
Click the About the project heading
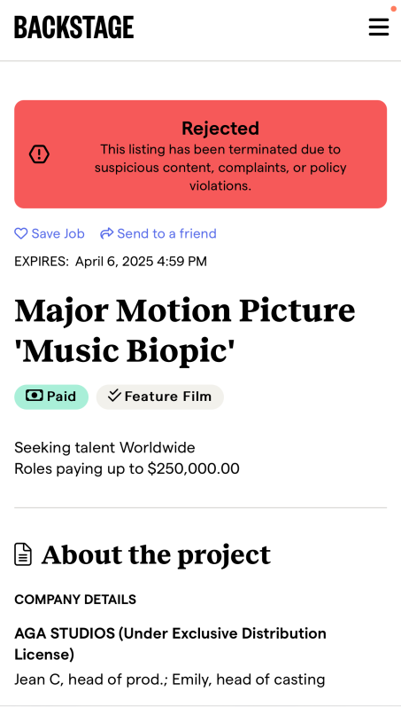pyautogui.click(x=156, y=554)
